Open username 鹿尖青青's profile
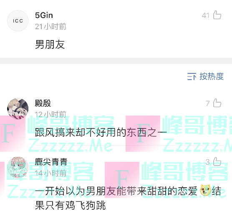The width and height of the screenshot is (232, 216). coord(51,162)
